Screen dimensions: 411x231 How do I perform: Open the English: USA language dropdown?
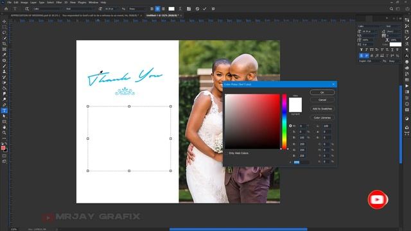(370, 61)
